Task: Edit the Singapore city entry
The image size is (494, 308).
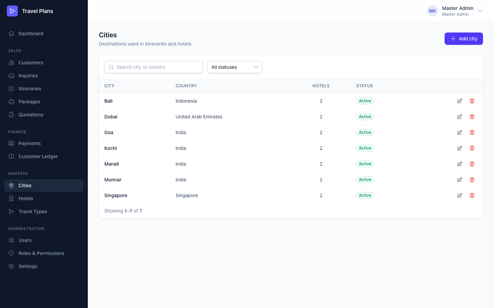Action: [x=460, y=195]
